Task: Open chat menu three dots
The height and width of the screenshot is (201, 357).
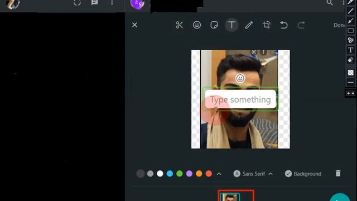Action: point(344,2)
